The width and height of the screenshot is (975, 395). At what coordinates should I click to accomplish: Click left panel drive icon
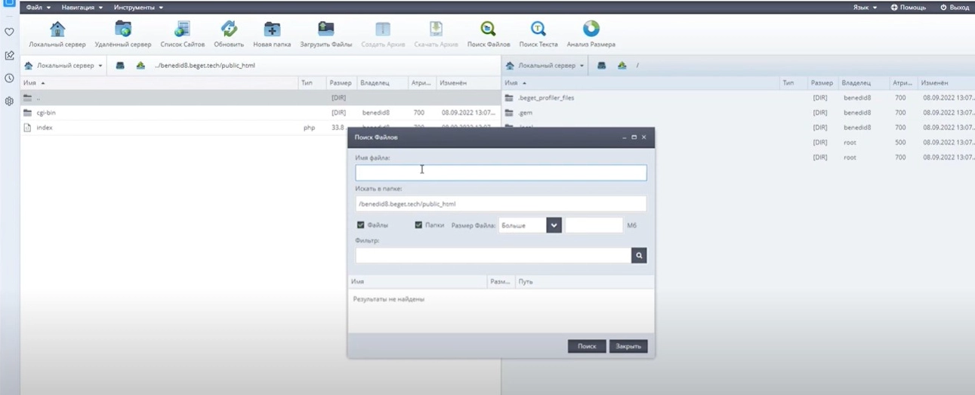120,66
